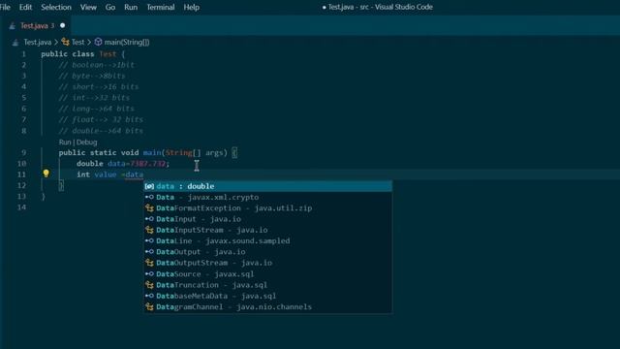
Task: Click Test.java in the breadcrumb
Action: (38, 42)
